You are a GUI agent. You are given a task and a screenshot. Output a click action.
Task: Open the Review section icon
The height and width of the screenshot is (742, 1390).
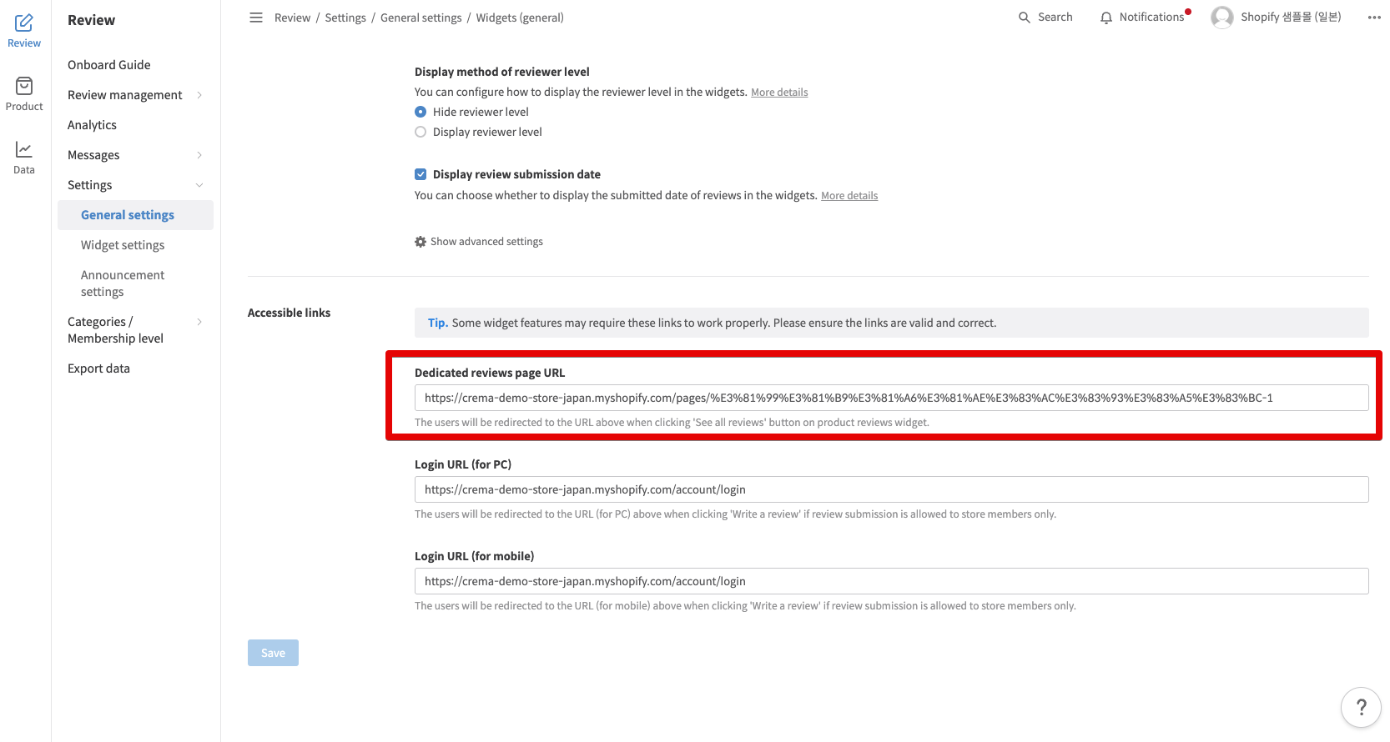coord(24,23)
